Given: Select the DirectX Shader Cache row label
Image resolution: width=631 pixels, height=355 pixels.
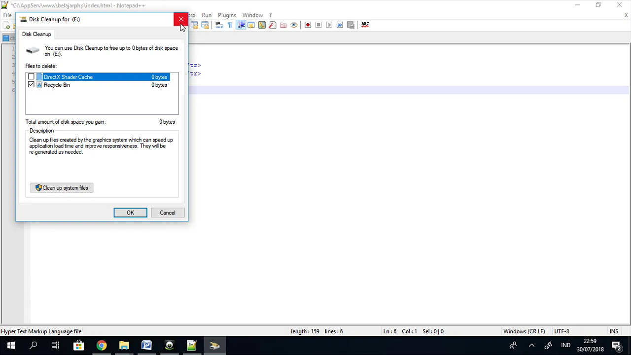Looking at the screenshot, I should click(68, 77).
